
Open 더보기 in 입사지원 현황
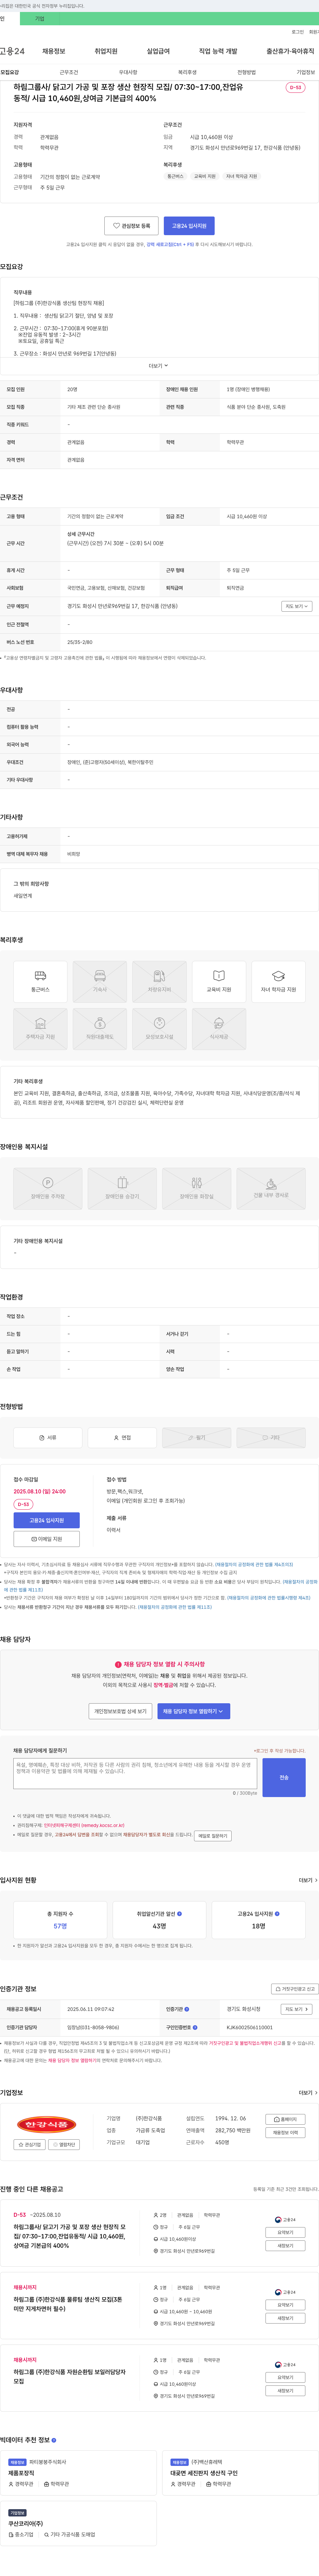point(308,1880)
